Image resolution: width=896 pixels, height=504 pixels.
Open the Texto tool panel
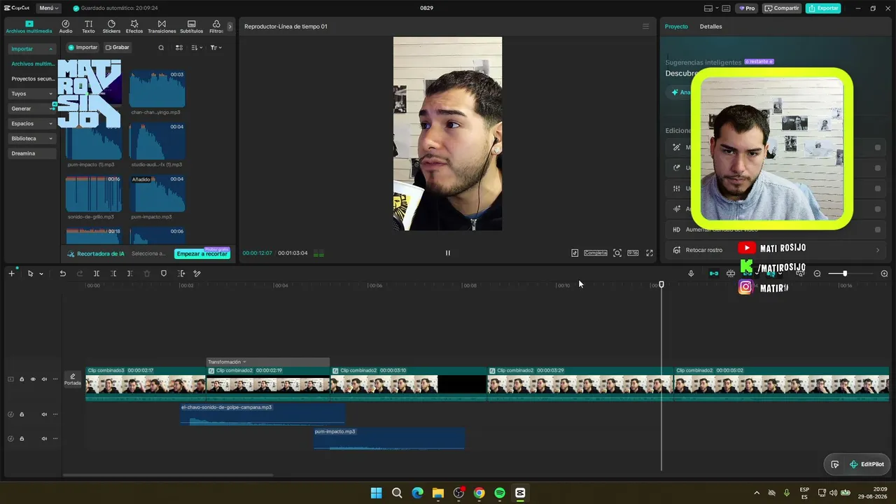click(88, 27)
